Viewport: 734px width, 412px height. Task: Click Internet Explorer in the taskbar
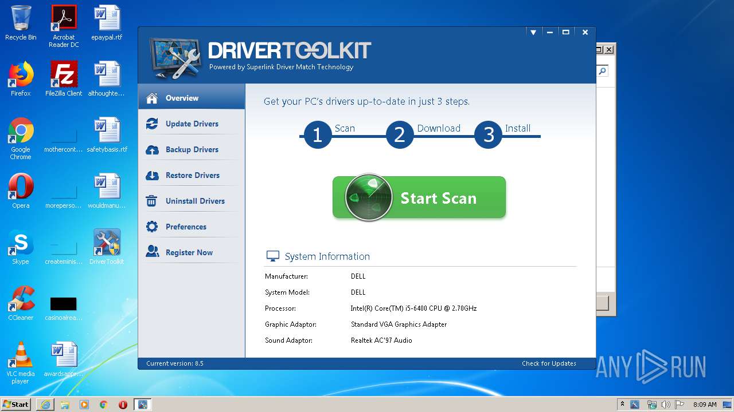(45, 405)
